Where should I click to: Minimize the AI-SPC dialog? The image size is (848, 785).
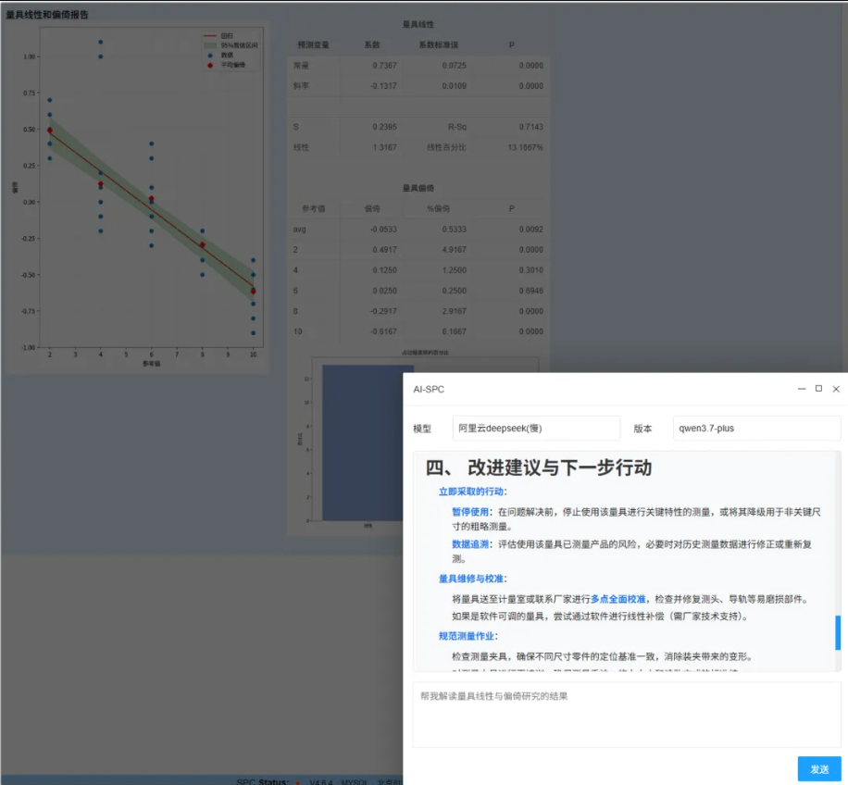[802, 389]
